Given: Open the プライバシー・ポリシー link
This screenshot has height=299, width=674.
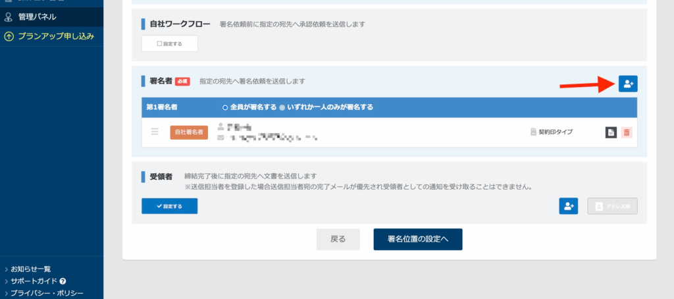Looking at the screenshot, I should click(x=47, y=294).
